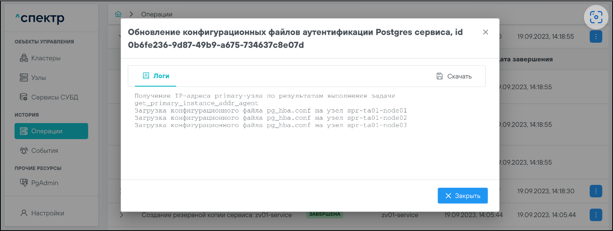The image size is (613, 231).
Task: Open Узлы in the sidebar
Action: [x=51, y=78]
